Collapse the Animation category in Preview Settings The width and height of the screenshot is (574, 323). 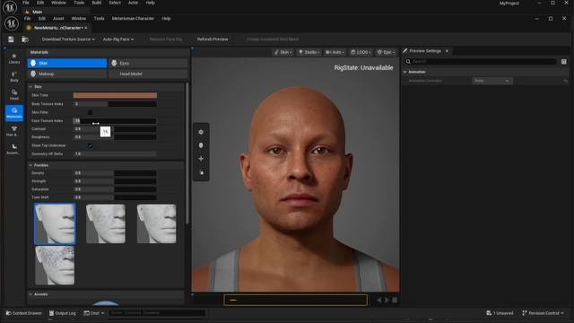(x=405, y=72)
